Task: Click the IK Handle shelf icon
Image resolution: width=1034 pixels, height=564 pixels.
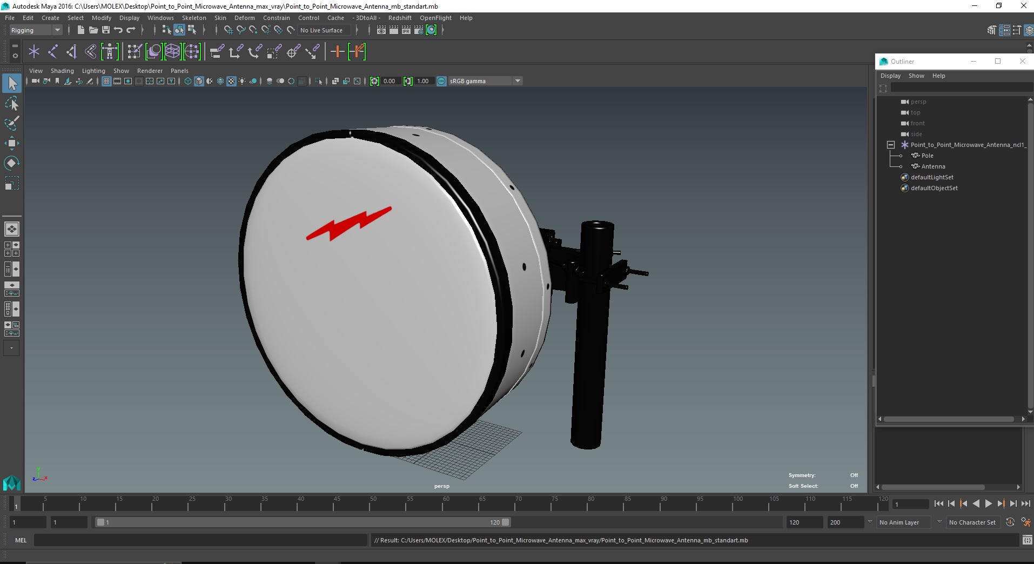Action: point(72,52)
